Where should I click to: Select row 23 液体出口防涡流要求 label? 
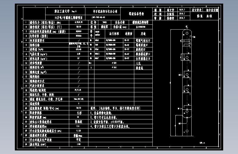[41, 122]
